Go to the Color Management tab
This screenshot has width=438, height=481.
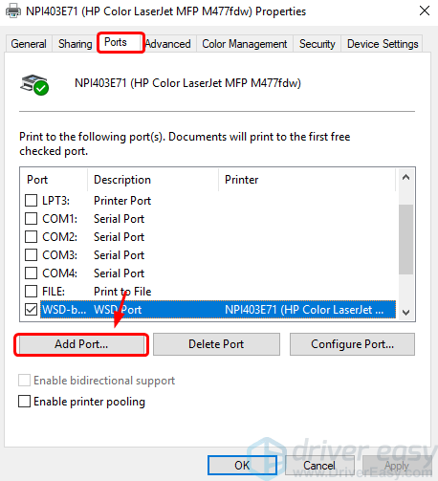tap(245, 44)
